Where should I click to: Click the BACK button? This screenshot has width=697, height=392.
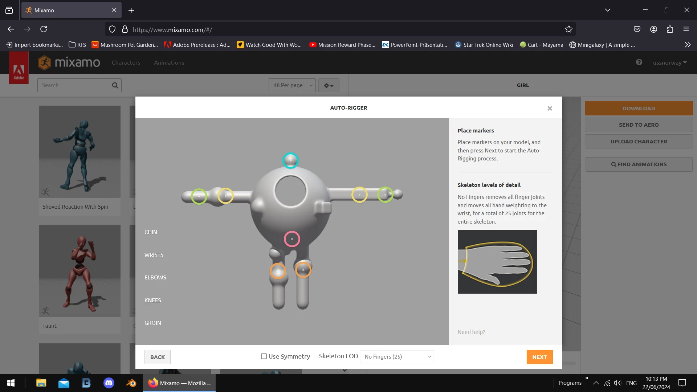click(x=157, y=357)
